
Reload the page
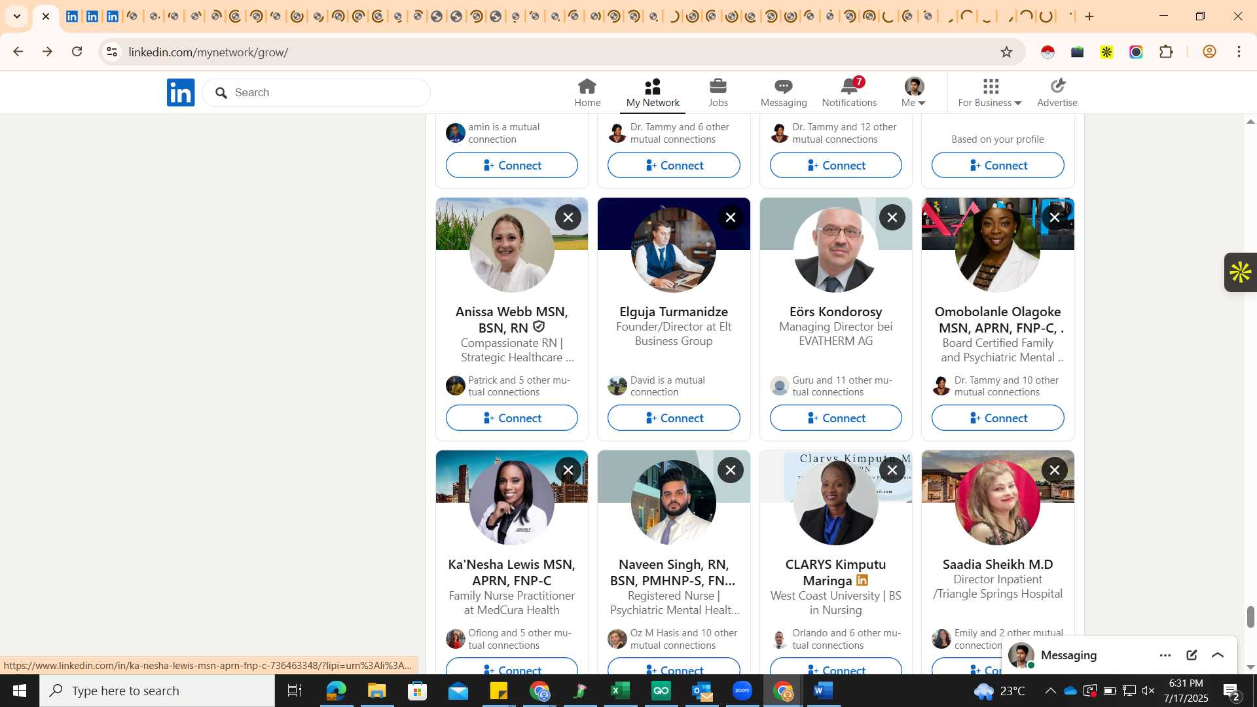tap(77, 52)
